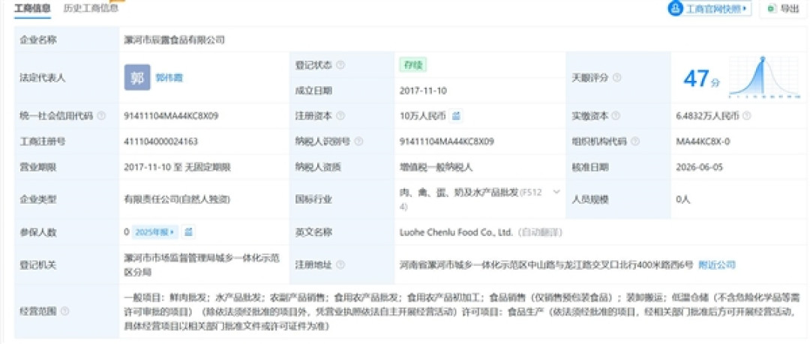
Task: Click help icon after 6.4832万人民币 value
Action: pyautogui.click(x=747, y=116)
